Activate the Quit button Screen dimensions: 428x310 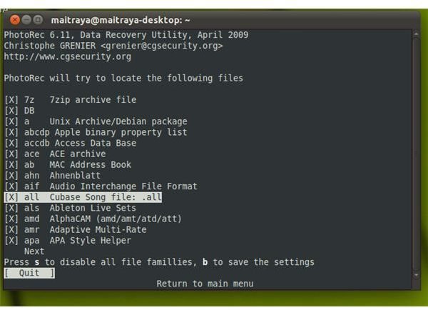pos(29,273)
